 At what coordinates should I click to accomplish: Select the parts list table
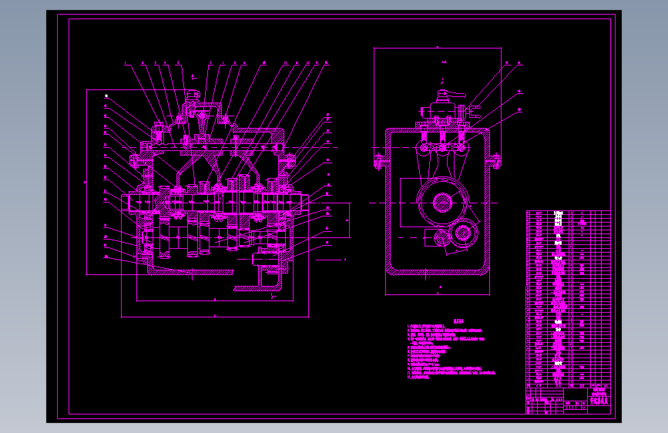click(569, 298)
